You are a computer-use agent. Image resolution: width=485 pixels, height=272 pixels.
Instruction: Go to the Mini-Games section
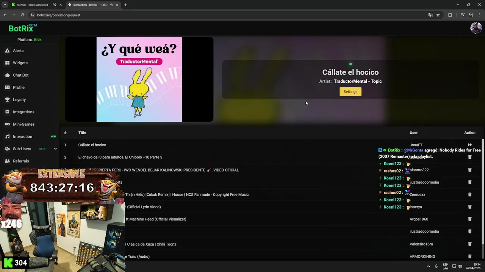coord(23,124)
